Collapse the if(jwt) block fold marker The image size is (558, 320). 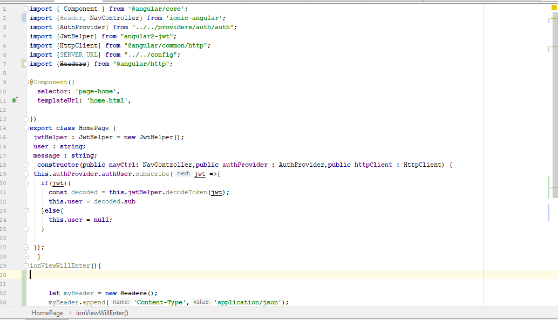26,183
